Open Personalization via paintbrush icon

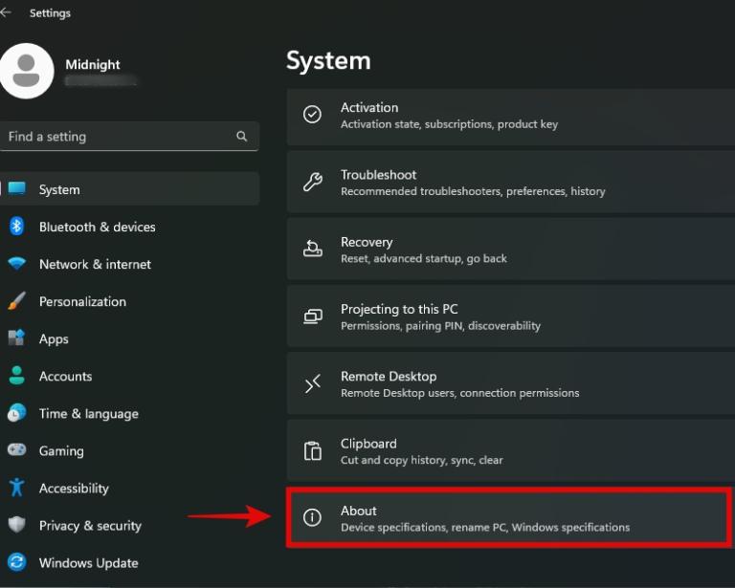tap(16, 301)
